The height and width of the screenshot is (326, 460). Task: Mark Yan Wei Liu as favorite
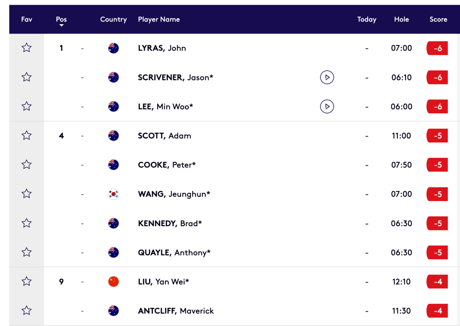pyautogui.click(x=26, y=281)
